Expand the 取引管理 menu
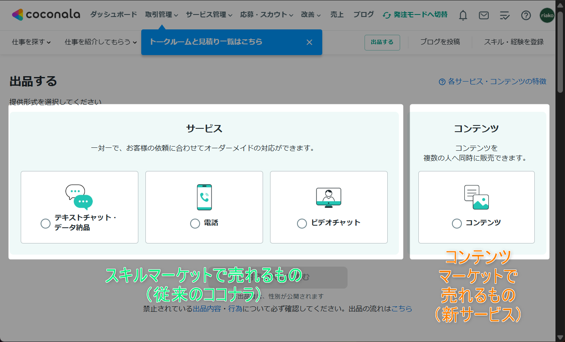 click(x=162, y=14)
